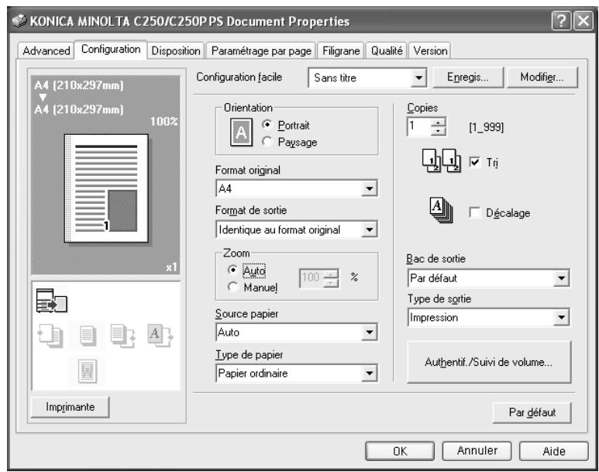Image resolution: width=599 pixels, height=472 pixels.
Task: Switch to the Advanced tab
Action: (x=46, y=50)
